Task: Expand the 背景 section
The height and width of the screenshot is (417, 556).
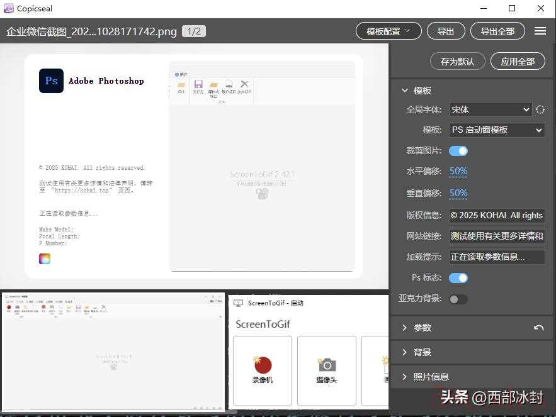Action: coord(422,352)
